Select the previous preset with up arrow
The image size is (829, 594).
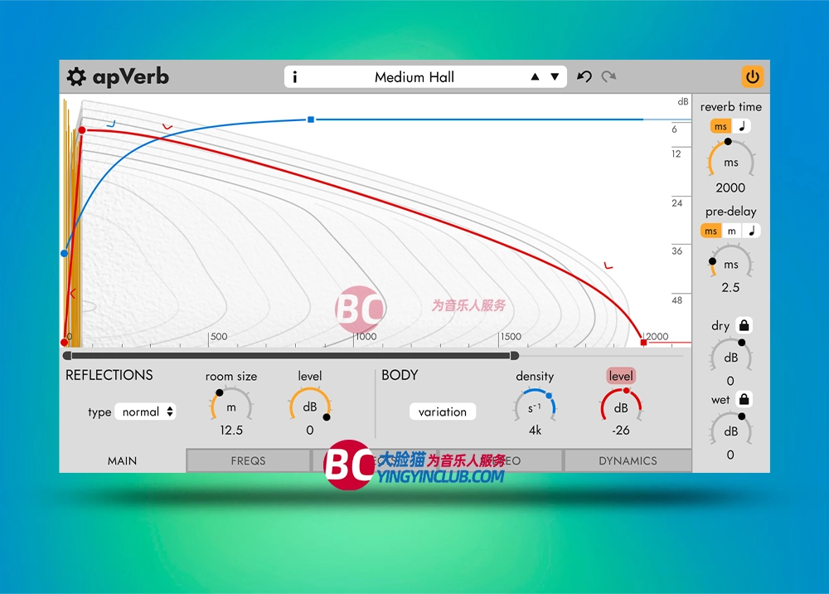pos(535,77)
